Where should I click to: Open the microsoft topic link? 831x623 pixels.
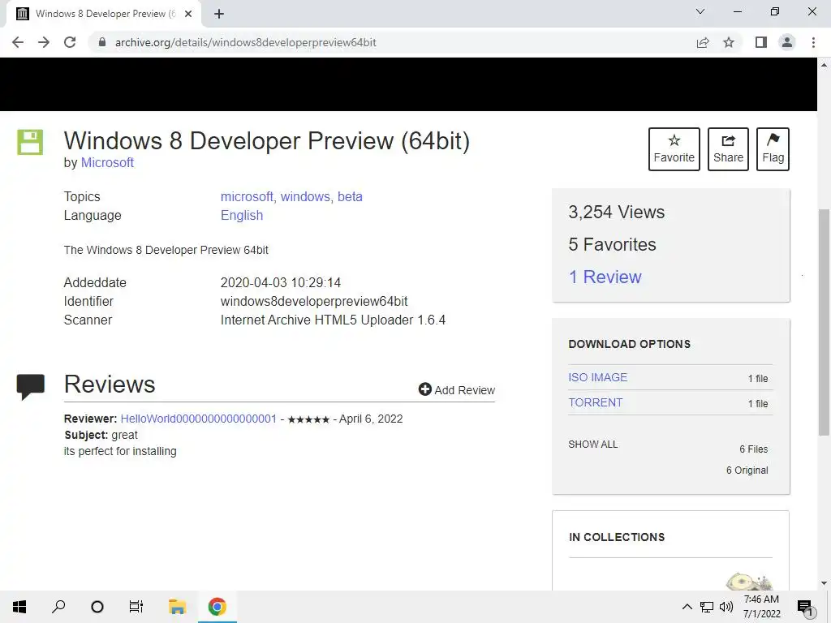(247, 196)
